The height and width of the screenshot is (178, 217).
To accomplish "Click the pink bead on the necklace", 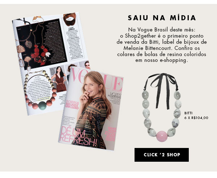I will [162, 136].
